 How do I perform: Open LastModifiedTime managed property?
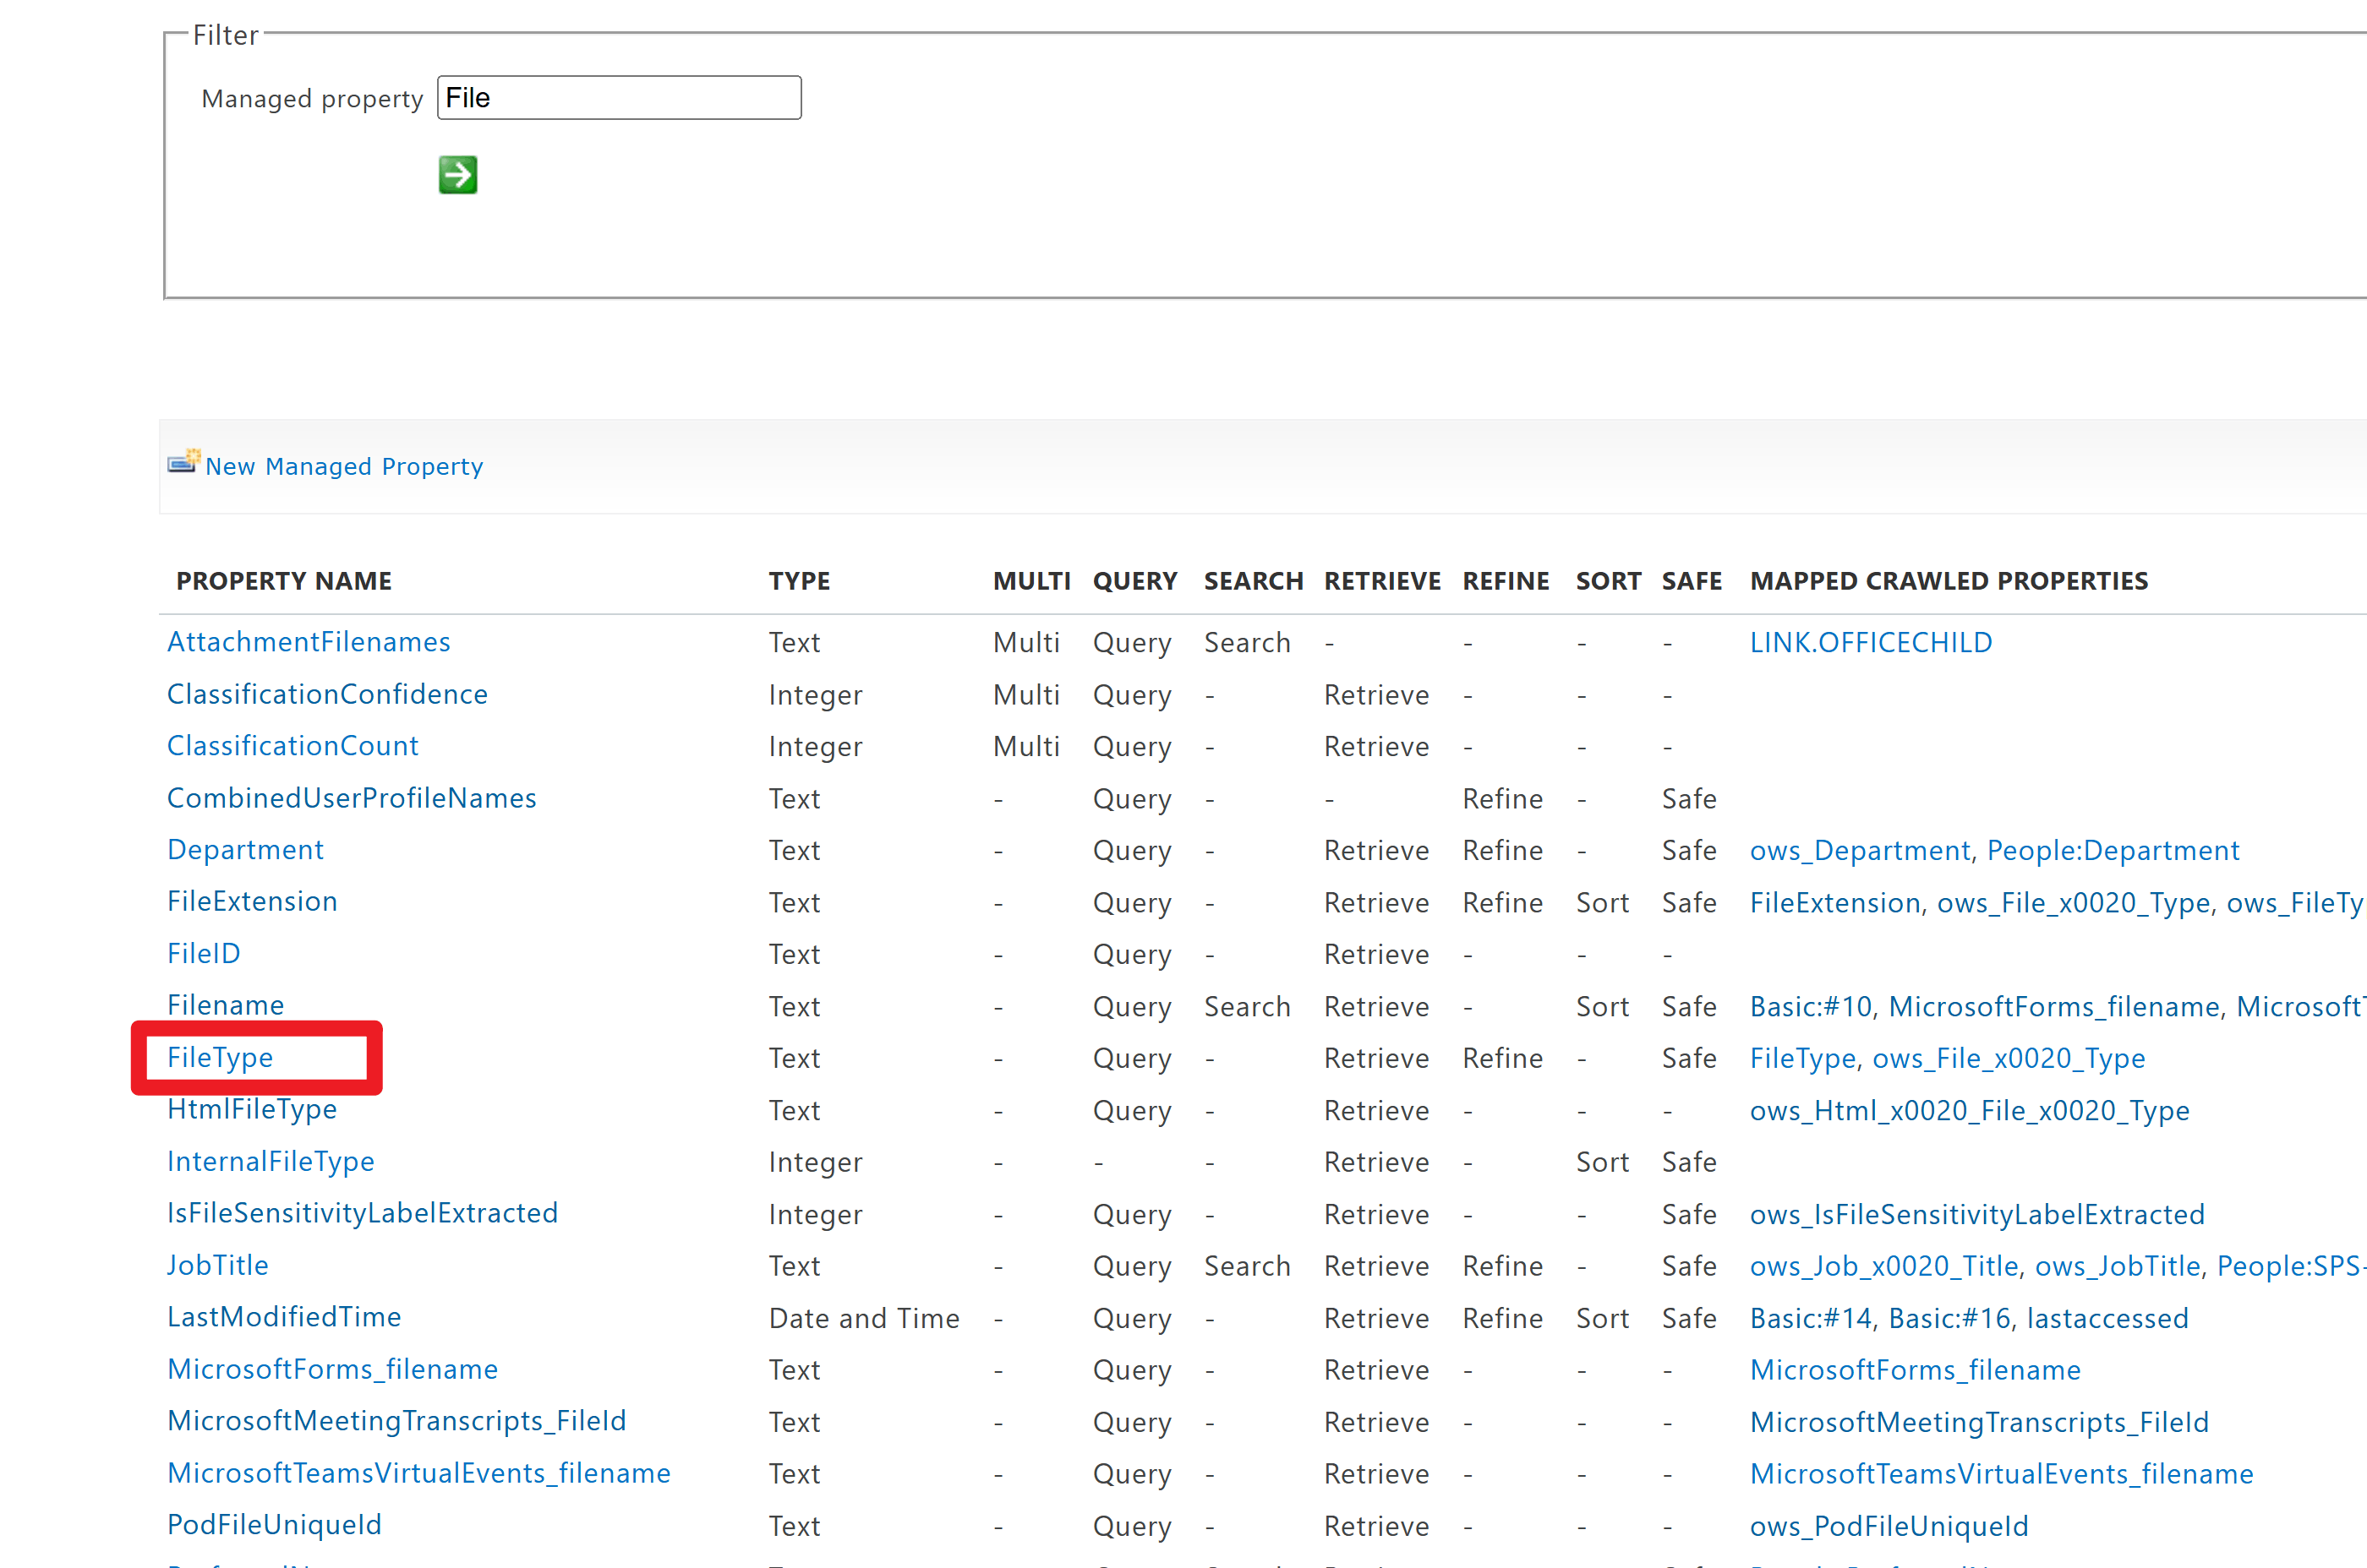click(284, 1317)
